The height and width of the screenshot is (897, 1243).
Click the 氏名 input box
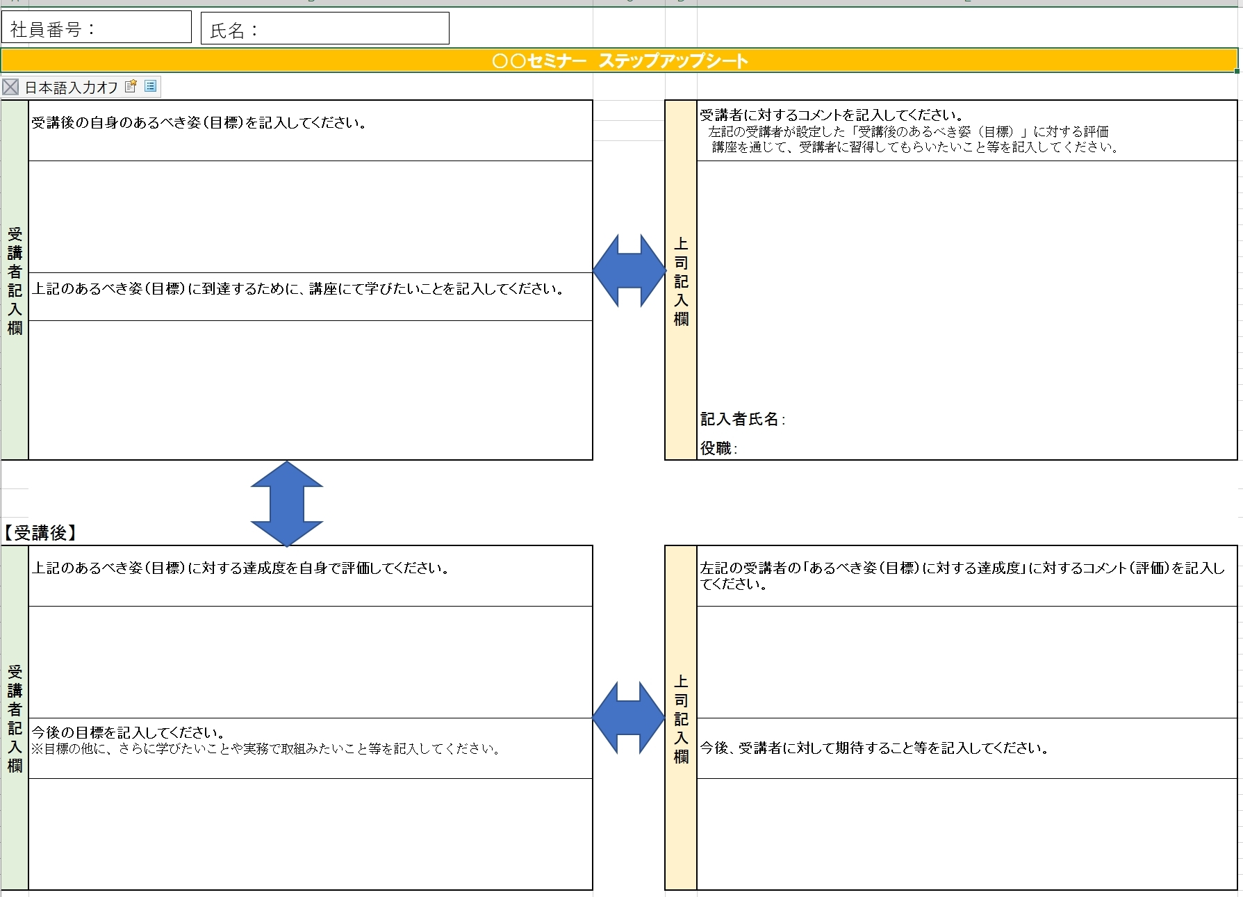point(325,28)
